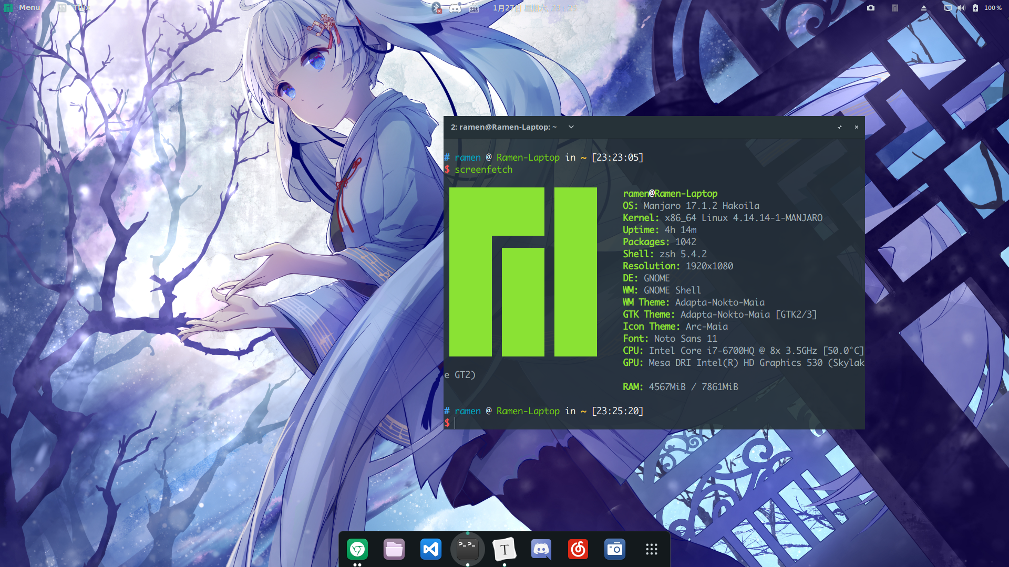Click the [23:23:05] prompt timestamp
The height and width of the screenshot is (567, 1009).
click(617, 157)
